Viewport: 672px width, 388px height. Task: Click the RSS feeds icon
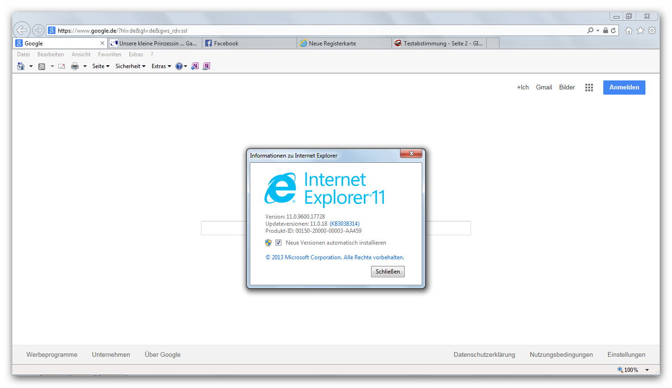coord(42,66)
